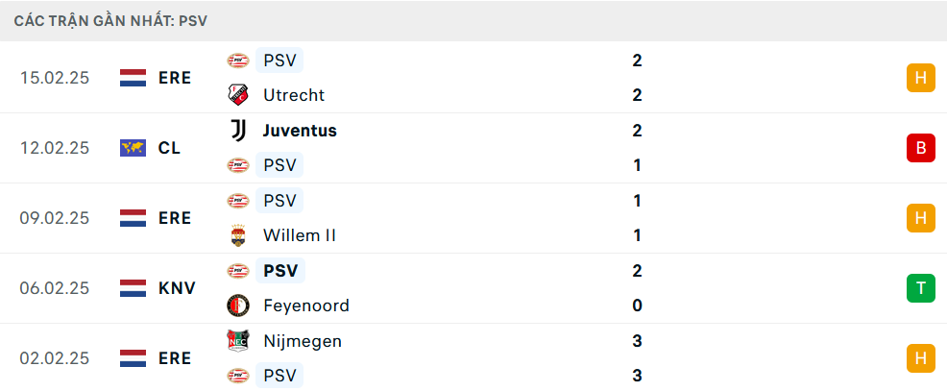Open the Juventus team link
This screenshot has height=391, width=947.
pyautogui.click(x=300, y=131)
